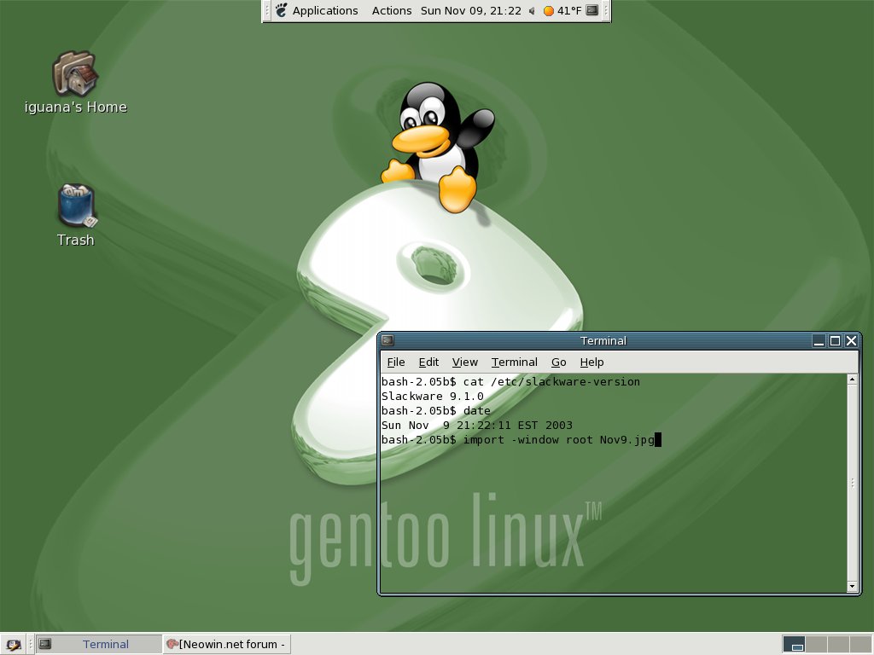Minimize the Terminal window
874x655 pixels.
pos(819,340)
